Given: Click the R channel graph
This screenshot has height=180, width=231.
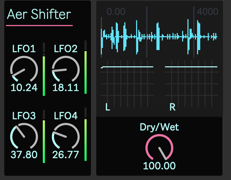Looking at the screenshot, I should (192, 84).
